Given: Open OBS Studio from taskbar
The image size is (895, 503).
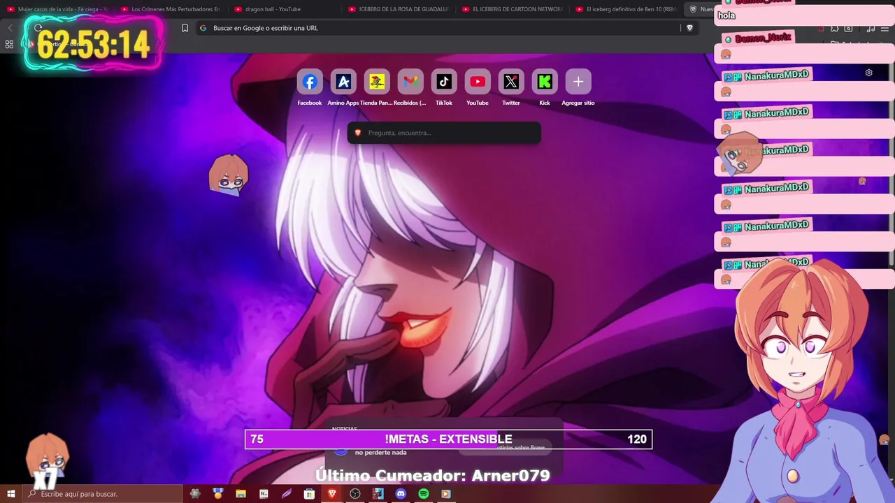Looking at the screenshot, I should tap(355, 494).
